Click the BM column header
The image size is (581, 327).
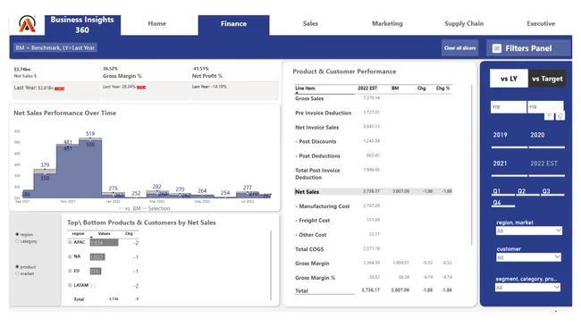point(395,88)
